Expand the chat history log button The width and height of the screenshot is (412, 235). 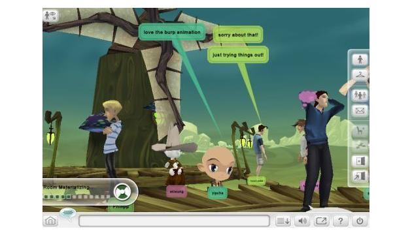pyautogui.click(x=283, y=221)
